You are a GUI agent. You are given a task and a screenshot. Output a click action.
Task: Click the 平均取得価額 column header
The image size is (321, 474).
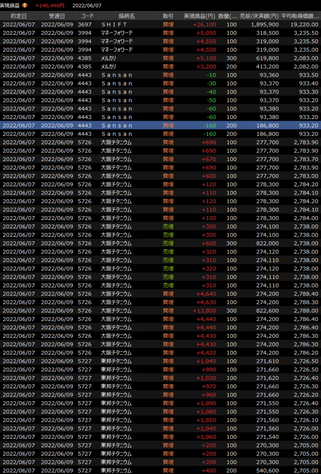tap(300, 16)
